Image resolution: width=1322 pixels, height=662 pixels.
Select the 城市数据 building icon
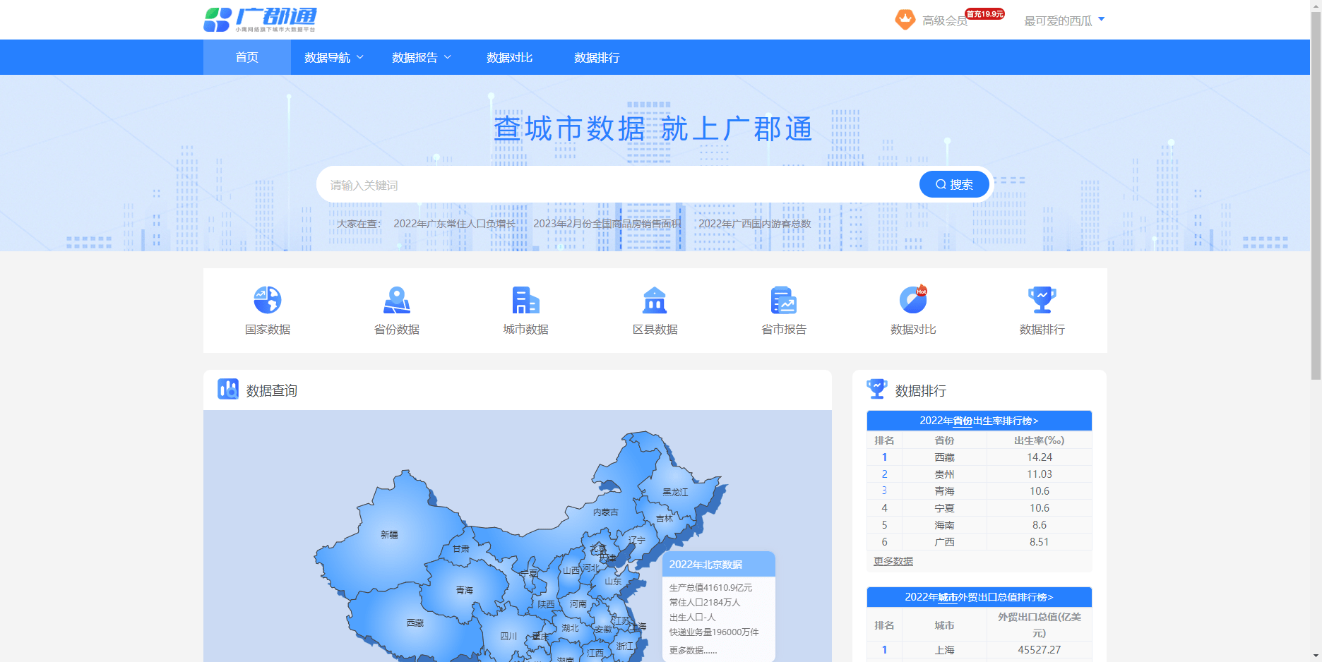[x=525, y=300]
